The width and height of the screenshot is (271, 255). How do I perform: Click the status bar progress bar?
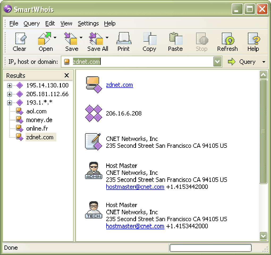pos(210,248)
